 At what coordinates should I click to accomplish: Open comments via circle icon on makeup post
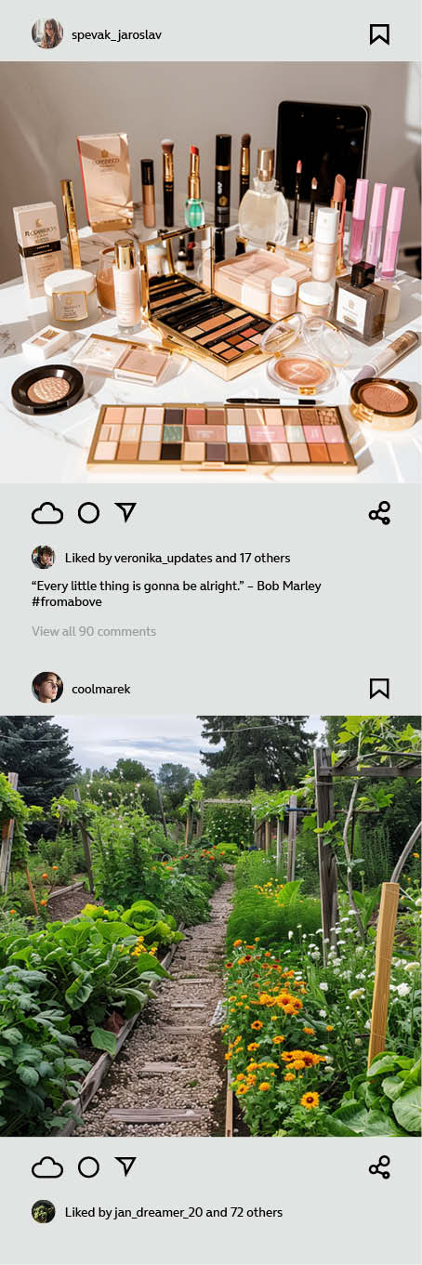click(x=88, y=513)
